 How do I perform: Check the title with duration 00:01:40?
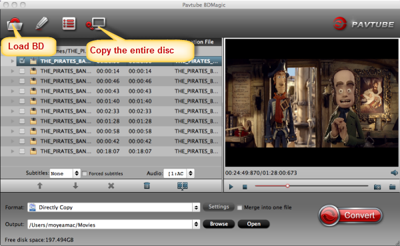22,101
